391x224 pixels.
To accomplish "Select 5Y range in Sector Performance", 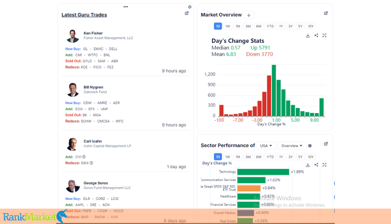I will 300,157.
